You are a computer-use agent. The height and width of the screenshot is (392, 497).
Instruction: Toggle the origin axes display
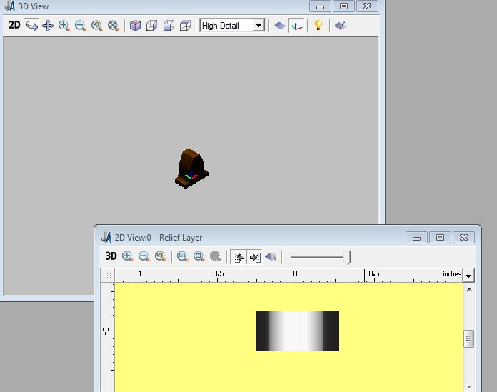(296, 26)
